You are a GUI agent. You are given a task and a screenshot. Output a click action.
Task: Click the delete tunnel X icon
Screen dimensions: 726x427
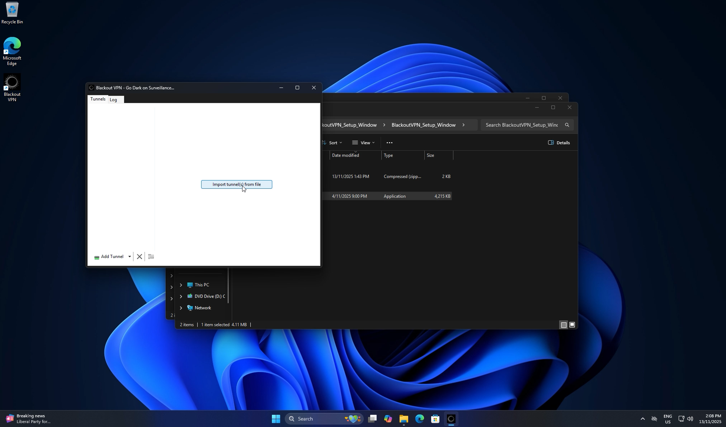(140, 257)
